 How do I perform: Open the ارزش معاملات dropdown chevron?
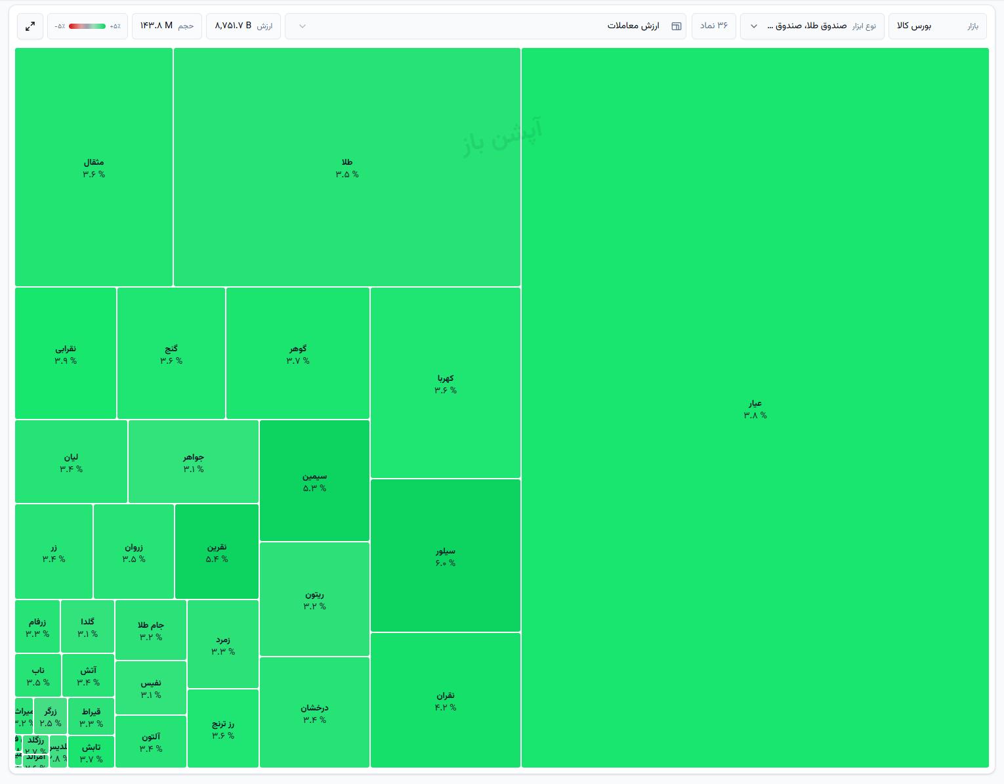tap(303, 26)
